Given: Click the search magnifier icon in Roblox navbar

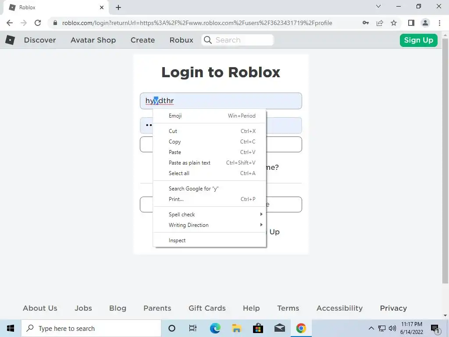Looking at the screenshot, I should (x=208, y=40).
